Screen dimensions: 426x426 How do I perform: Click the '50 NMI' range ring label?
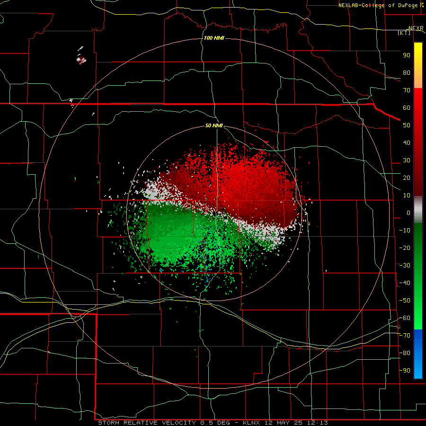coord(214,125)
